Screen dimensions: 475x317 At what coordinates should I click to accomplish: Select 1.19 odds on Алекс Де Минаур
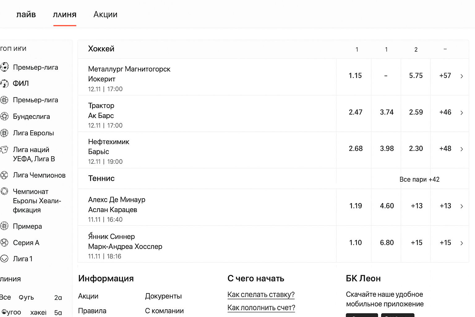355,206
